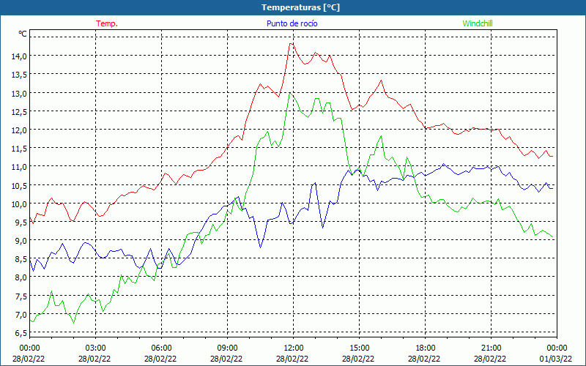Click the 8,0 y-axis label

[x=21, y=277]
